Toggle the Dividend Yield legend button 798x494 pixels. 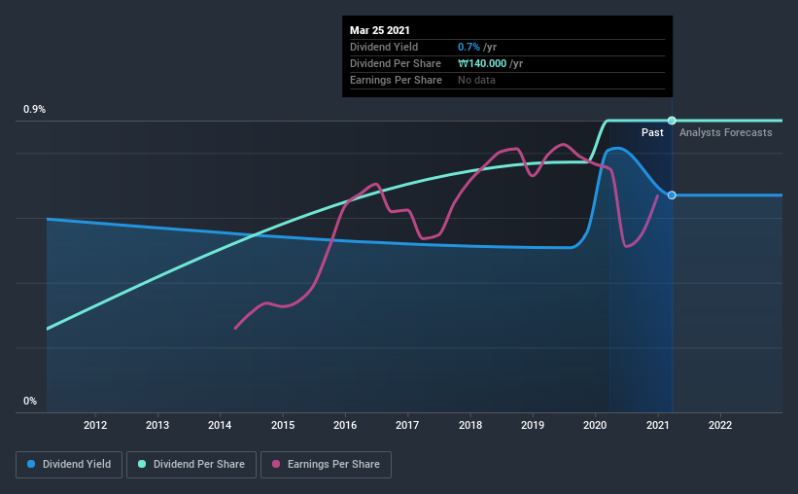pyautogui.click(x=69, y=465)
